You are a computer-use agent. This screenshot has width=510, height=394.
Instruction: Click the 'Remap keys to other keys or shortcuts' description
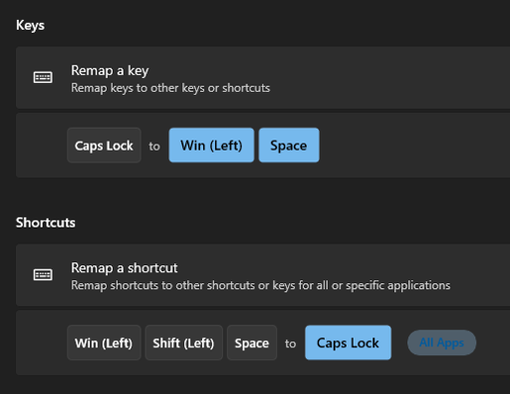(x=170, y=88)
